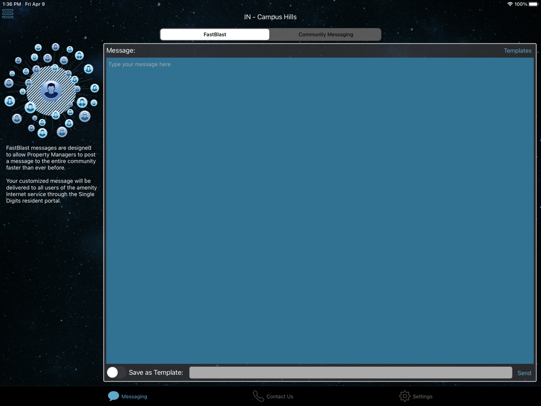Screen dimensions: 541x406
Task: Click the 'Your customized message' paragraph
Action: pos(51,190)
